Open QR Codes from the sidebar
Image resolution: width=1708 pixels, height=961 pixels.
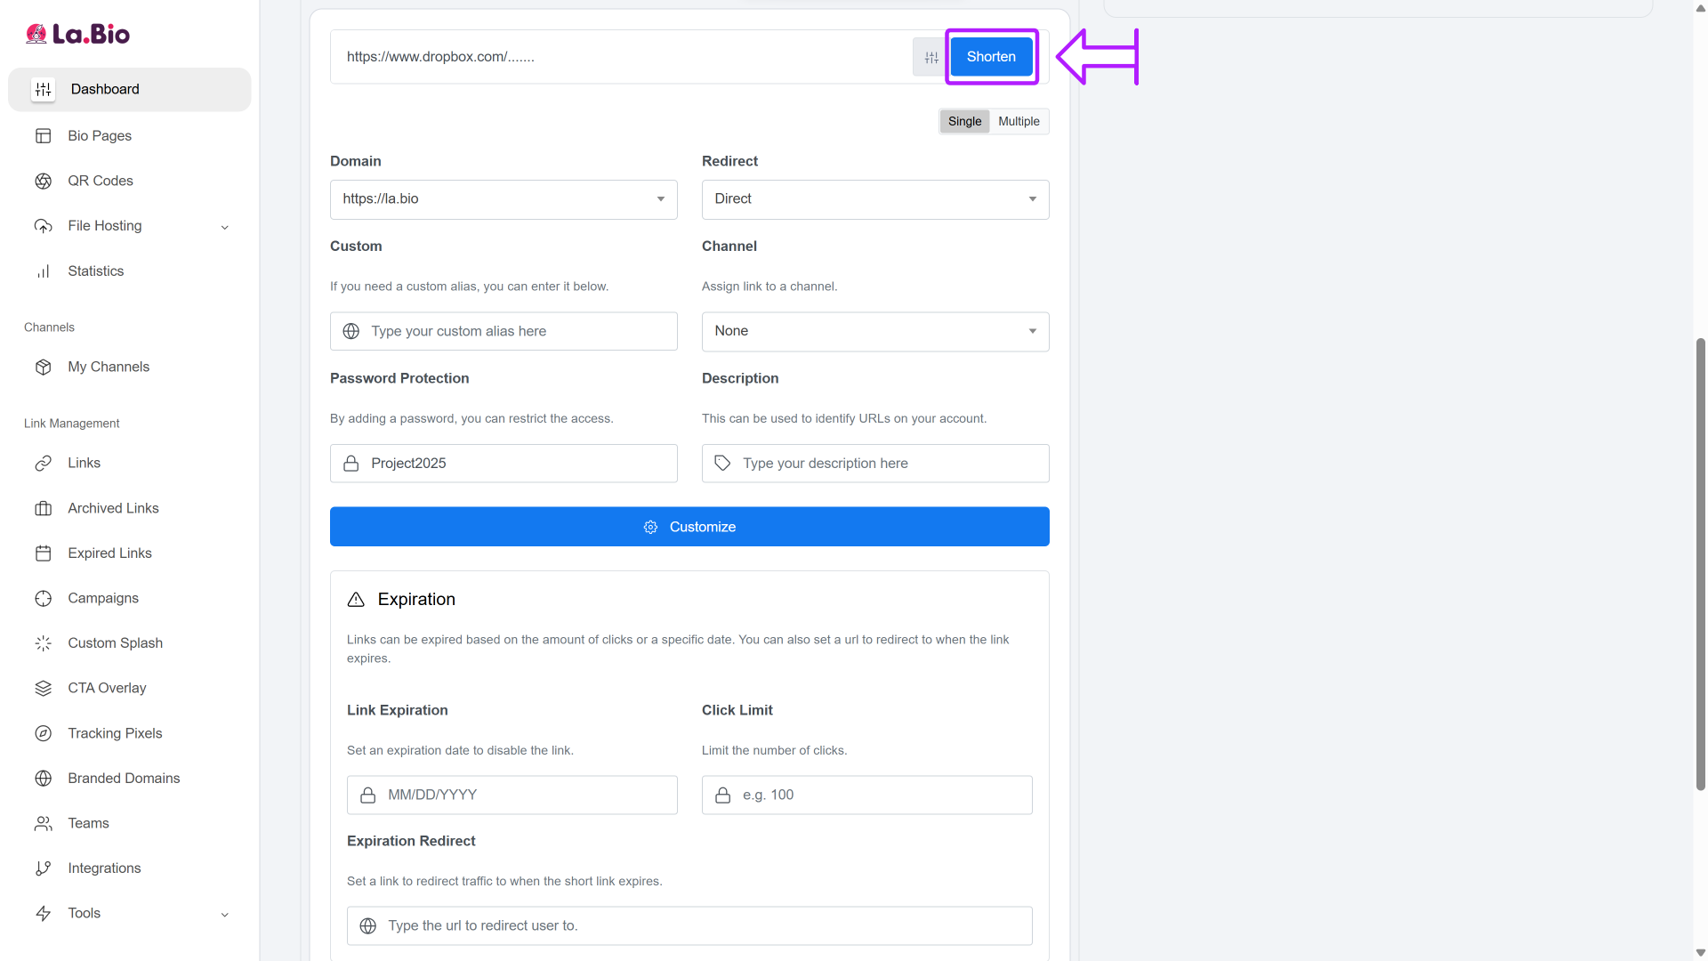pyautogui.click(x=100, y=181)
